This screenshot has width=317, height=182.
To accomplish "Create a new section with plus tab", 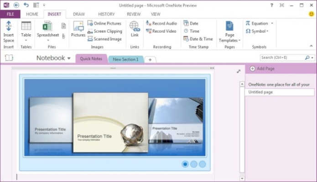I will point(150,60).
